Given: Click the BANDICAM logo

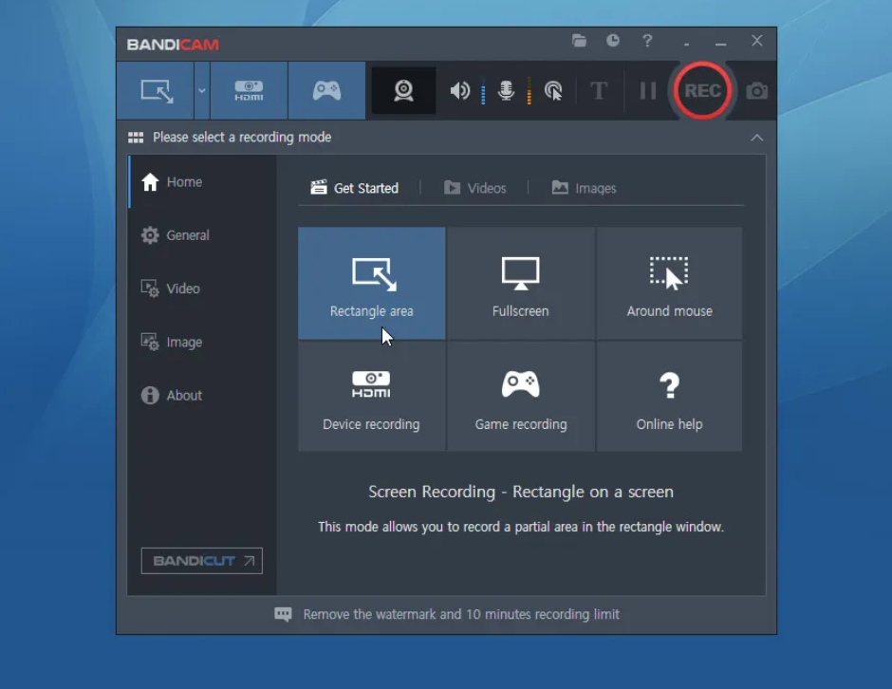Looking at the screenshot, I should coord(173,45).
